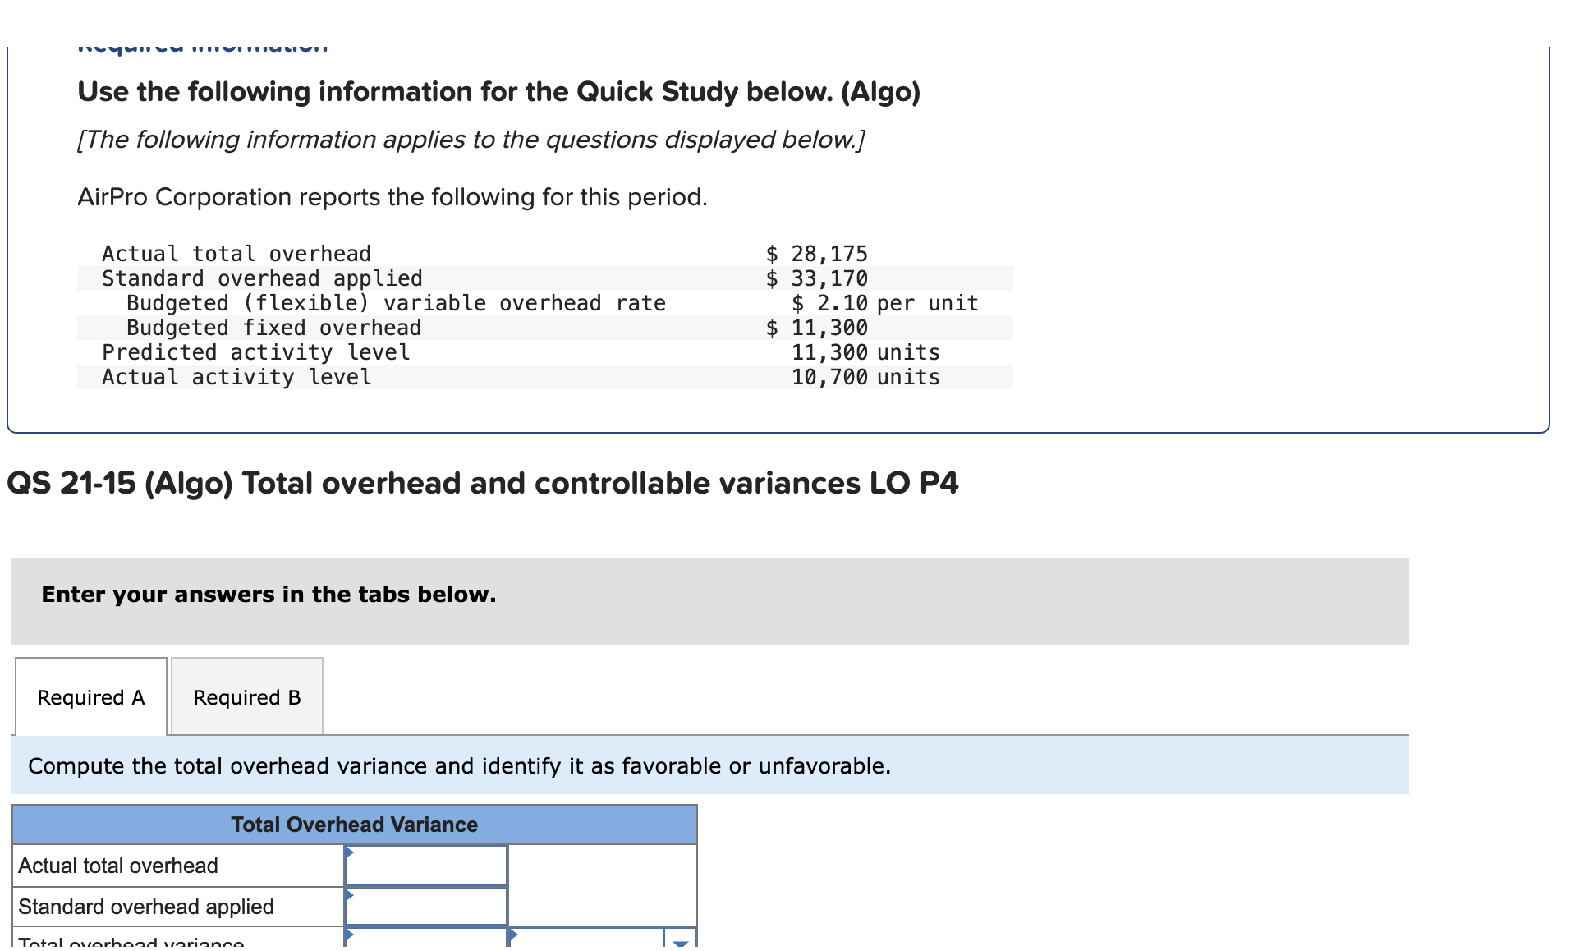Click the triangle marker in Standard overhead applied cell
This screenshot has height=951, width=1570.
[351, 897]
